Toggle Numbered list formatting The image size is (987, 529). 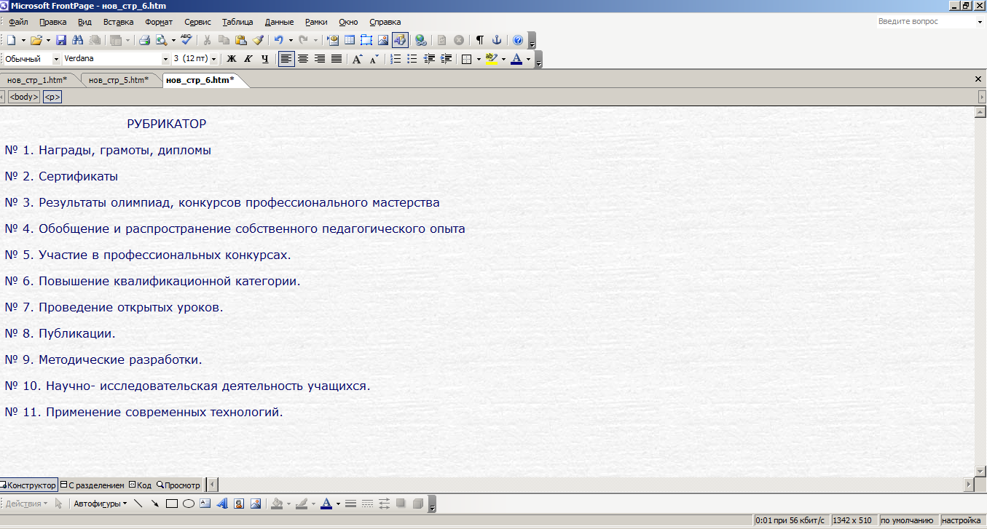pyautogui.click(x=396, y=59)
